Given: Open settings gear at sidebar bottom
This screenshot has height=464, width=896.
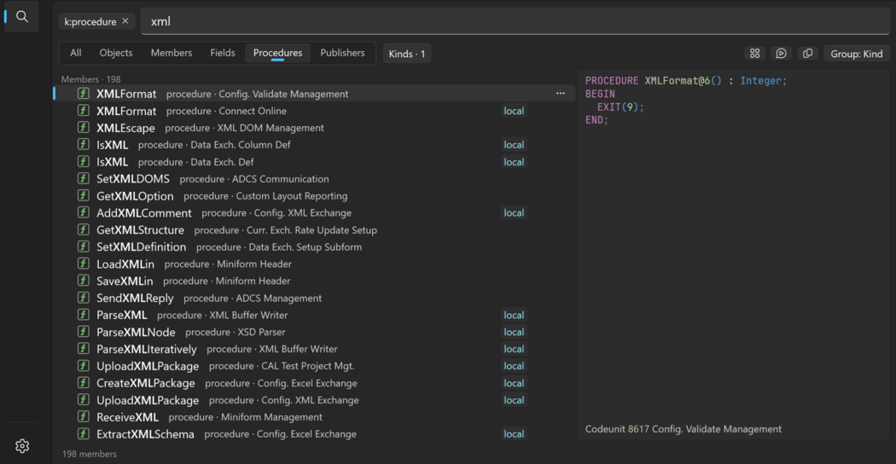Looking at the screenshot, I should [21, 445].
